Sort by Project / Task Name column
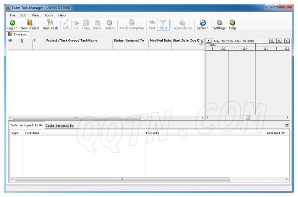The height and width of the screenshot is (197, 298). (x=72, y=40)
